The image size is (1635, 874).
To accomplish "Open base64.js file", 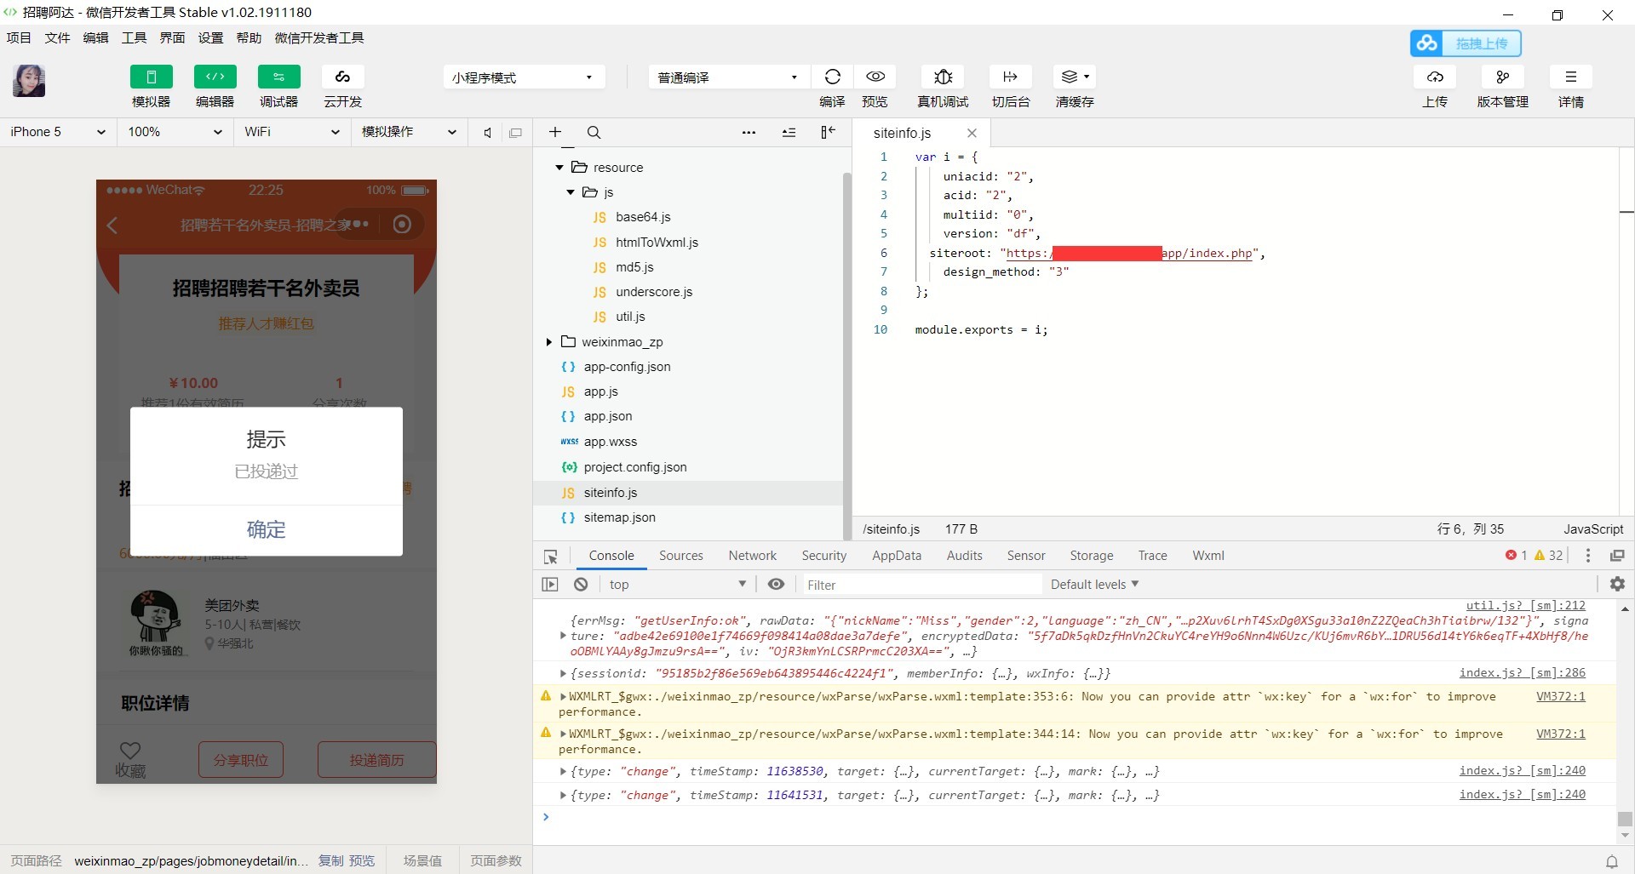I will 643,217.
